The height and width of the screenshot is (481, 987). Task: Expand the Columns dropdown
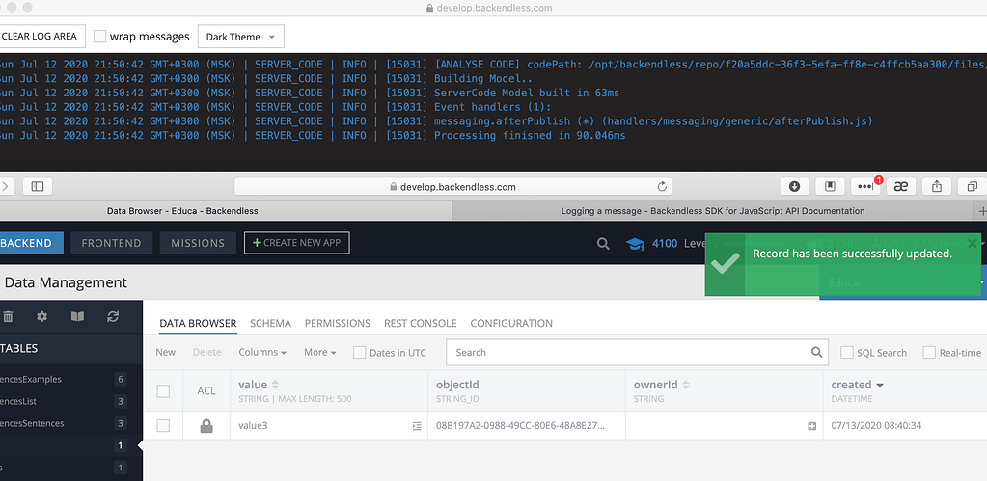coord(262,353)
